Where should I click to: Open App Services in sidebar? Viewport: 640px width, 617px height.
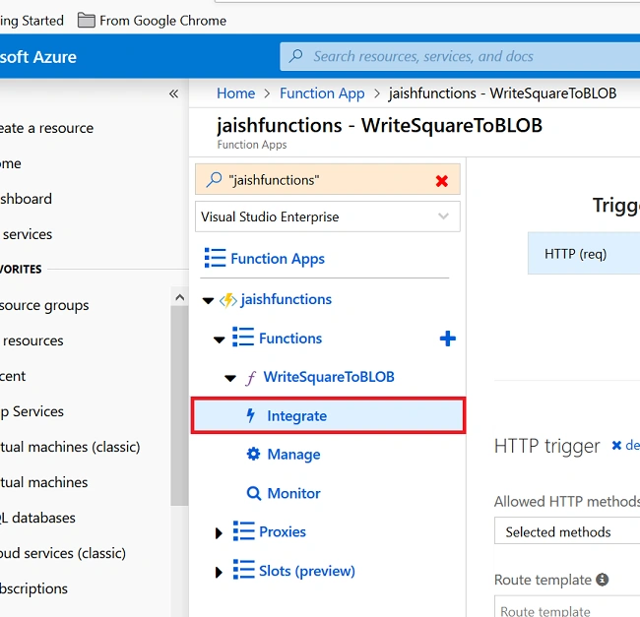pos(32,411)
